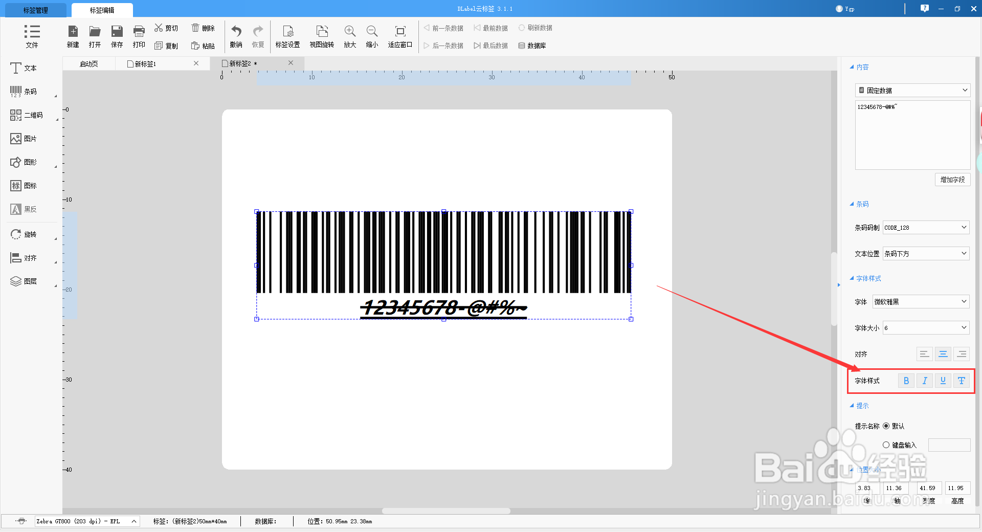Collapse the 提示 section

click(x=859, y=406)
